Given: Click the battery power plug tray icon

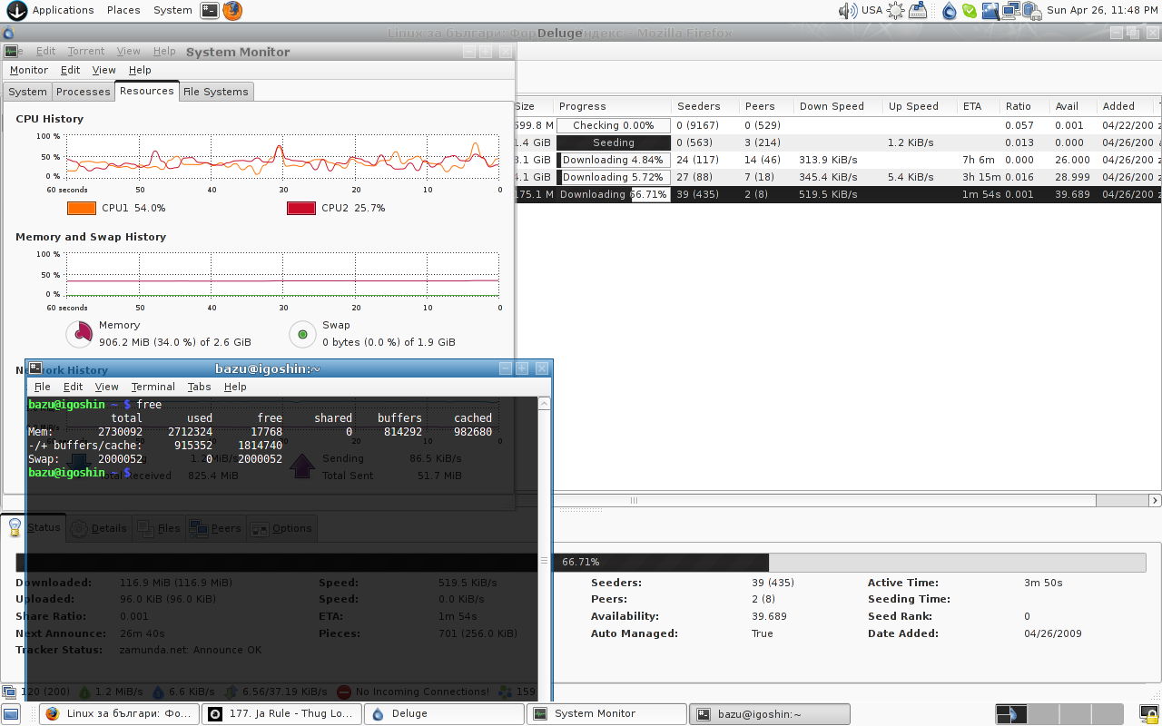Looking at the screenshot, I should point(1031,11).
